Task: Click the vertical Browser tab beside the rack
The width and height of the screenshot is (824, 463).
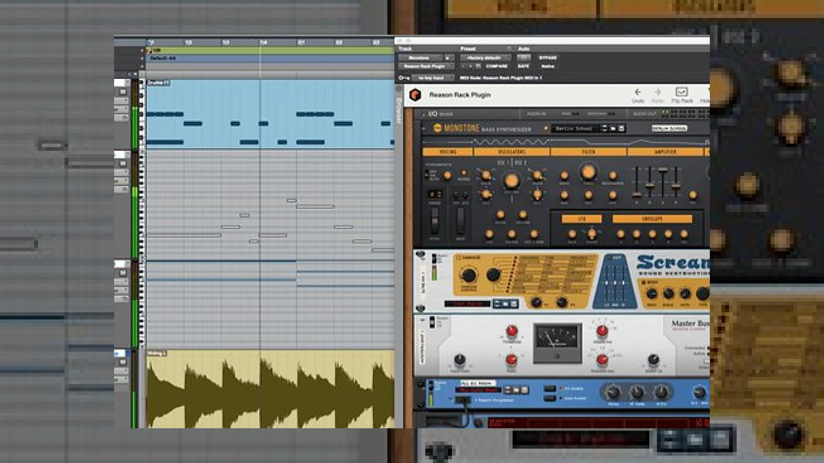Action: click(399, 111)
